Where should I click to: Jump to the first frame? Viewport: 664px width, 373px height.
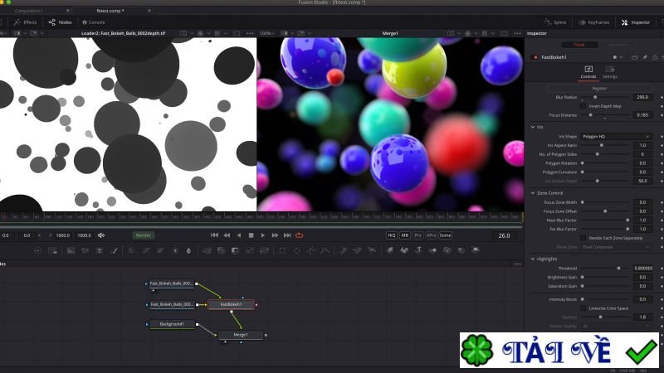pos(214,235)
